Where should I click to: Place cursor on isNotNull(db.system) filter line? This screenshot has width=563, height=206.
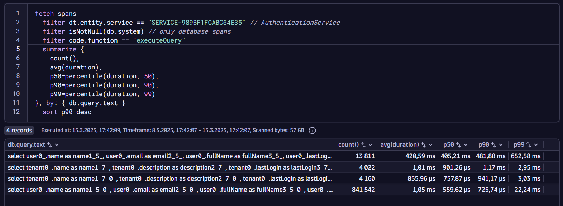[x=133, y=31]
